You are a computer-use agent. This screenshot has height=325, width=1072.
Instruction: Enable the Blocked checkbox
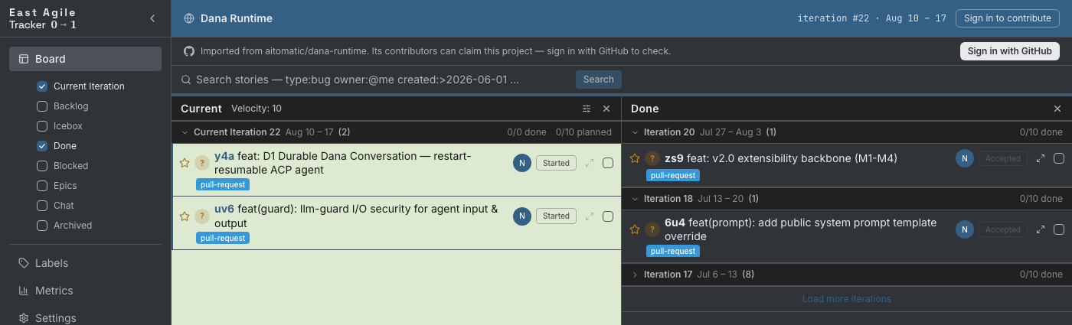point(42,166)
